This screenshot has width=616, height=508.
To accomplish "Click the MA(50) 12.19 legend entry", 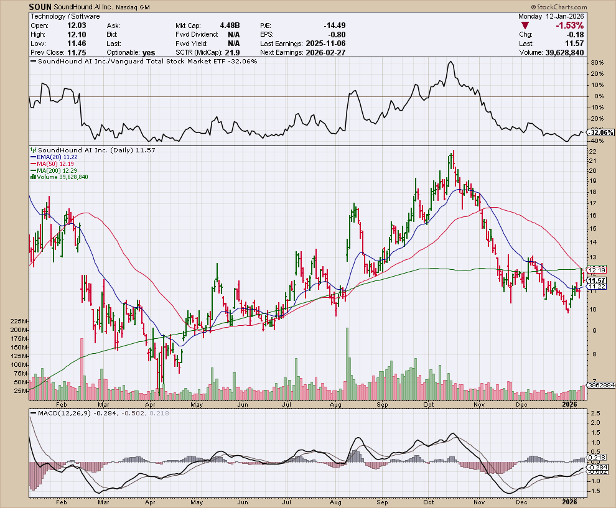I will [x=52, y=164].
